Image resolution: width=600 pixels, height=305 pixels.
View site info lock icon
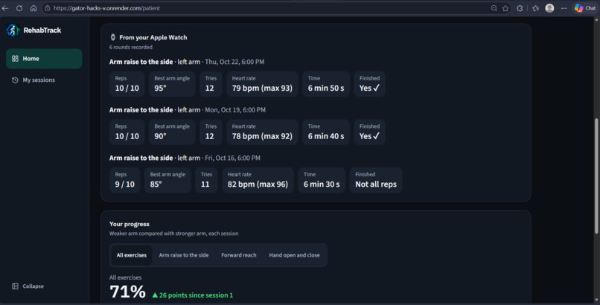pos(48,8)
